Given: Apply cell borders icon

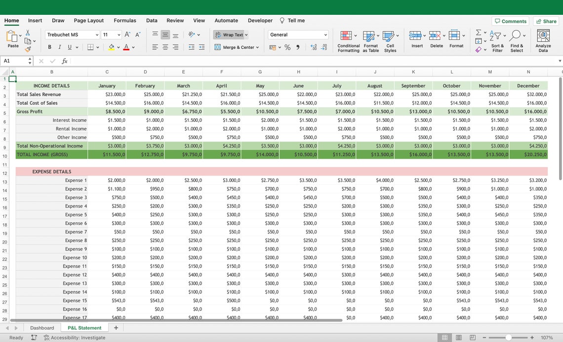Looking at the screenshot, I should click(x=90, y=47).
